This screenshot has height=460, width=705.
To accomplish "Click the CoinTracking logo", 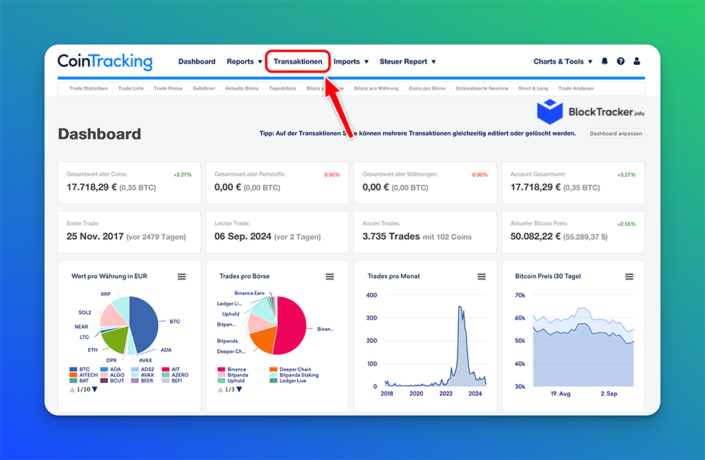I will point(105,61).
